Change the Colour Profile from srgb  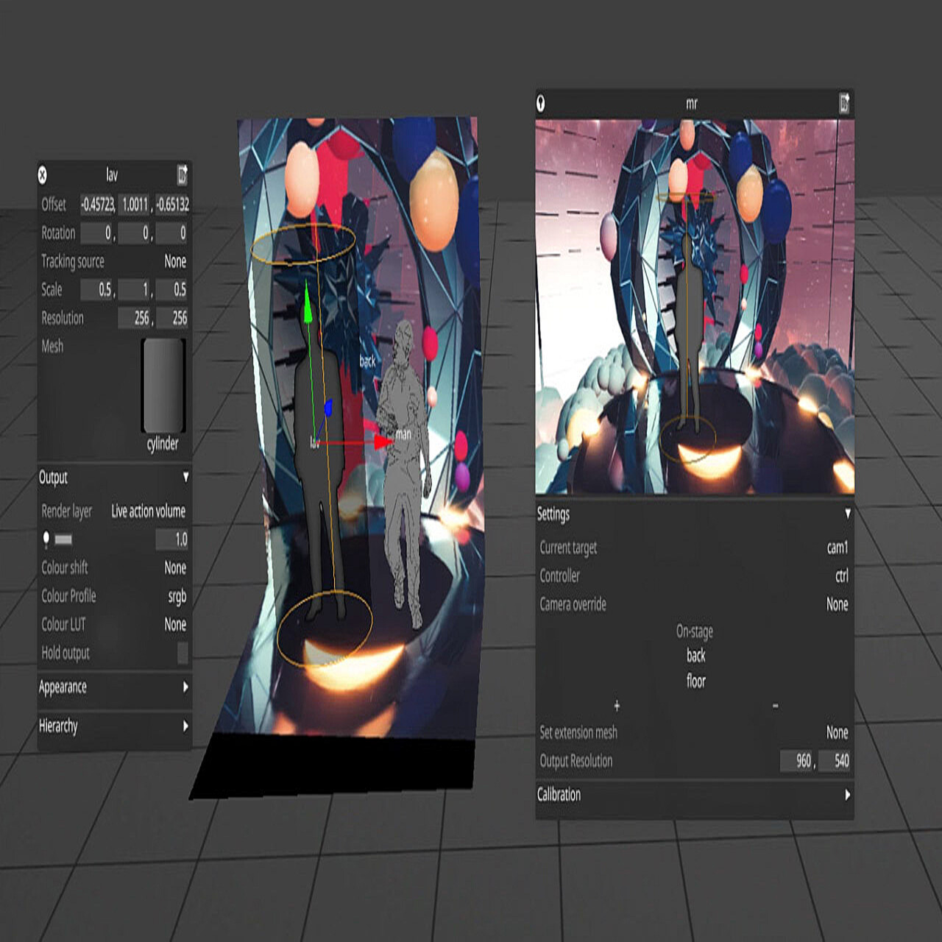[x=177, y=596]
